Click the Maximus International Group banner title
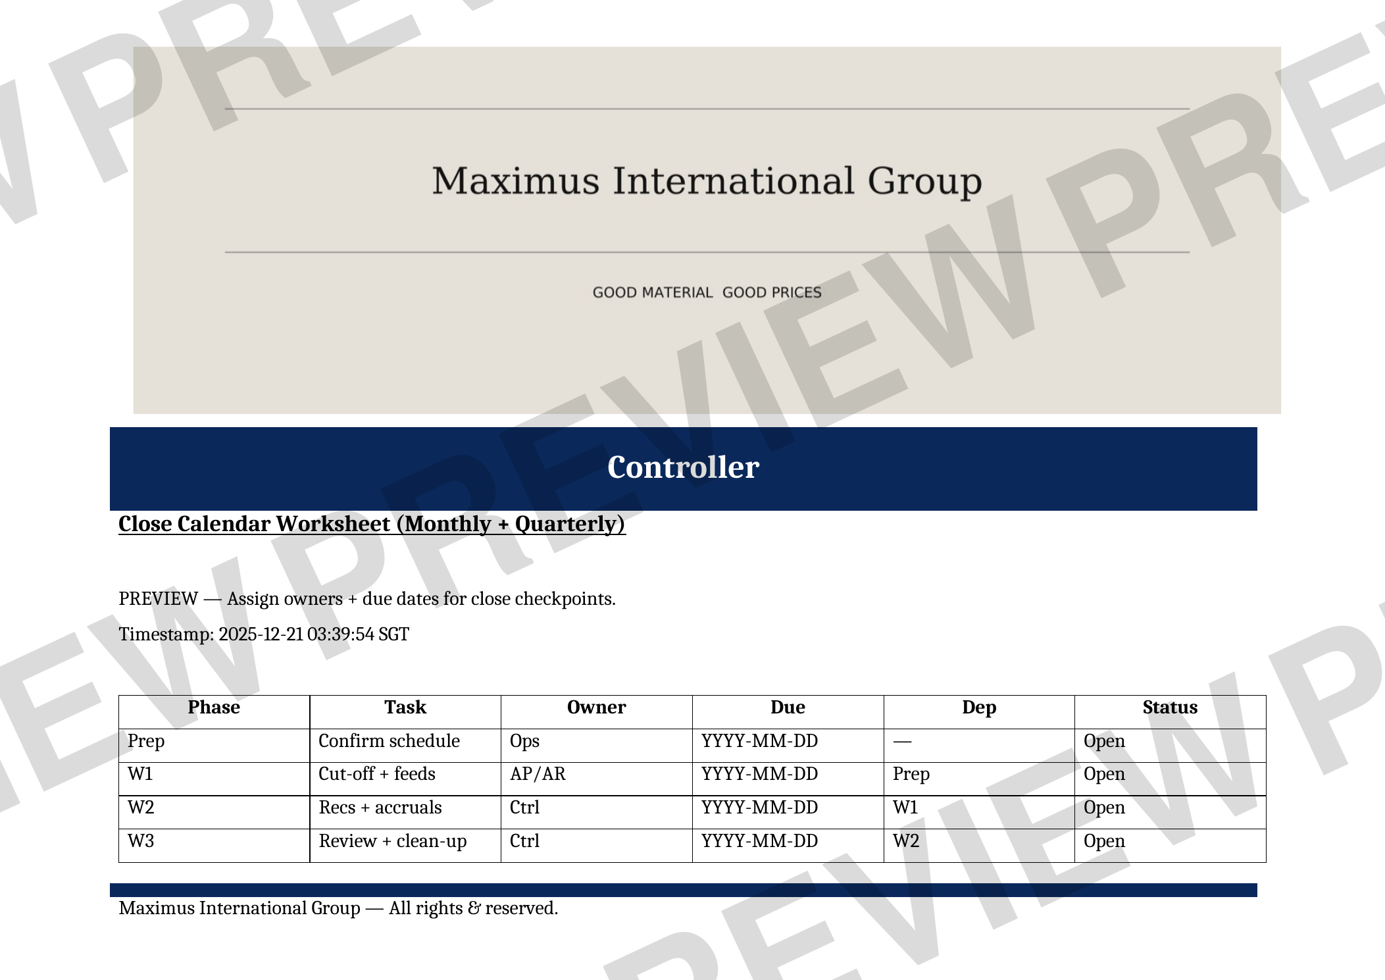The width and height of the screenshot is (1385, 980). (x=707, y=181)
